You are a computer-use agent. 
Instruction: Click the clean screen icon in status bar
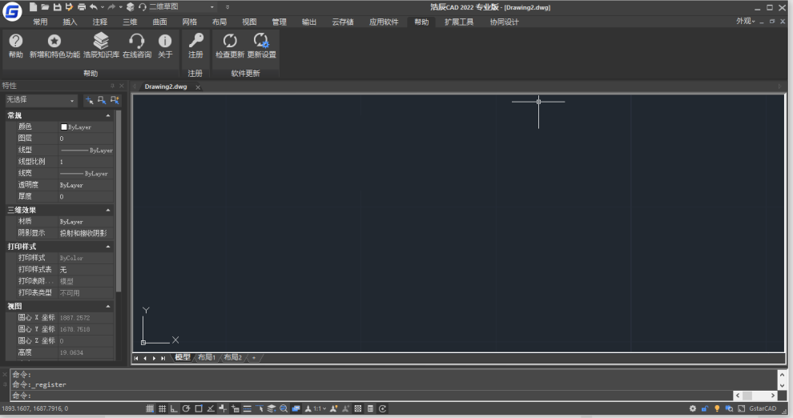(742, 408)
